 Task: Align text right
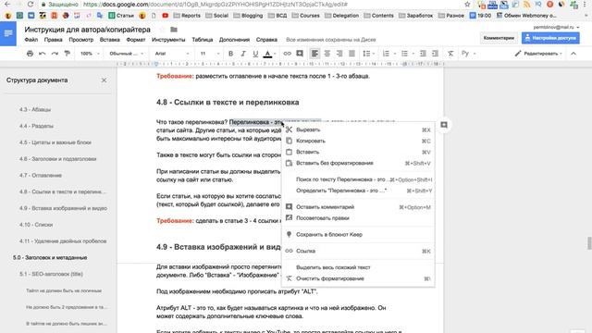coord(339,54)
